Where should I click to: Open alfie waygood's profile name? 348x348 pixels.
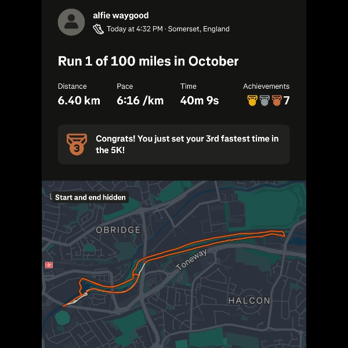point(121,16)
